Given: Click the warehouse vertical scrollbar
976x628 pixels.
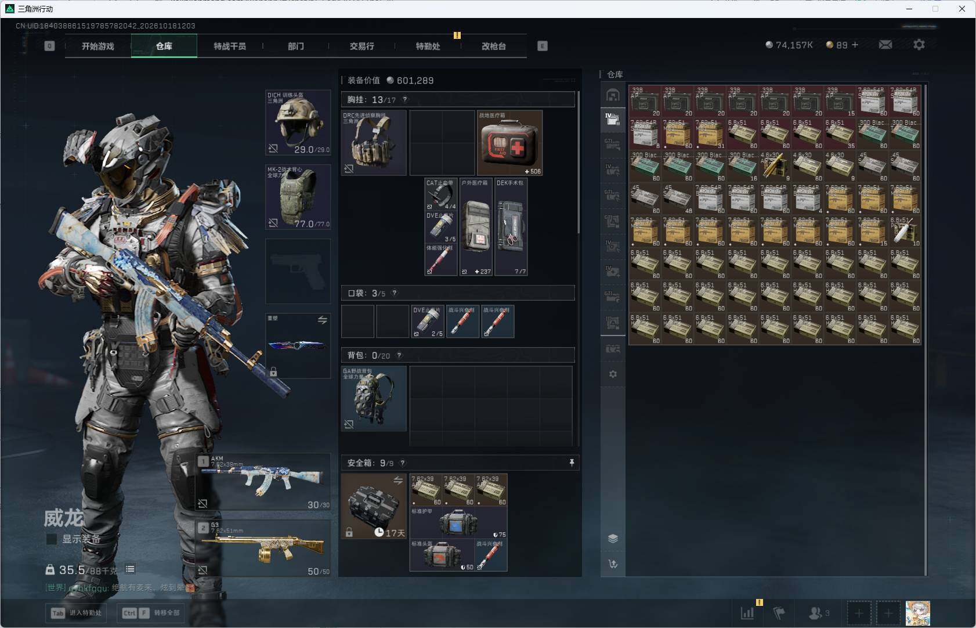Looking at the screenshot, I should click(x=925, y=330).
